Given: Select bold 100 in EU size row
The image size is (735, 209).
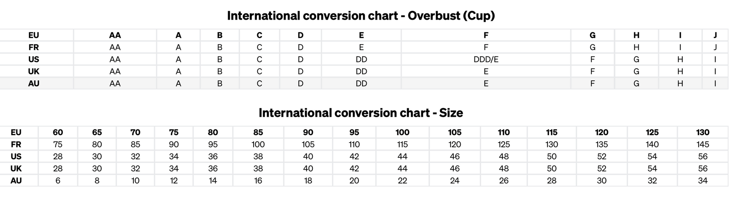Looking at the screenshot, I should pyautogui.click(x=403, y=132).
